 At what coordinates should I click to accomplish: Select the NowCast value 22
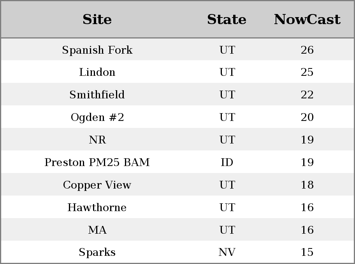tap(307, 95)
